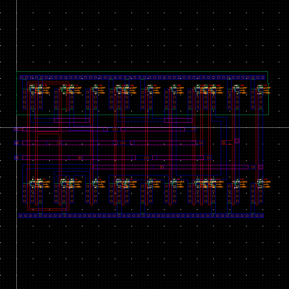This screenshot has width=289, height=289.
Task: Select NMOS instance label +13
Action: point(265,179)
